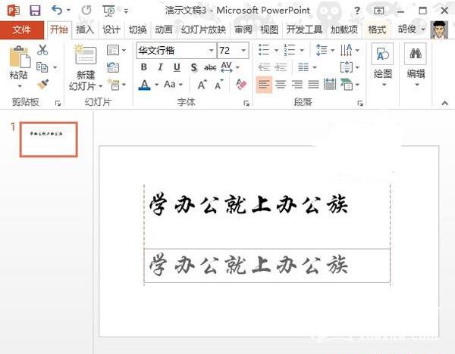This screenshot has height=354, width=455.
Task: Click the Cut scissors icon
Action: [42, 50]
